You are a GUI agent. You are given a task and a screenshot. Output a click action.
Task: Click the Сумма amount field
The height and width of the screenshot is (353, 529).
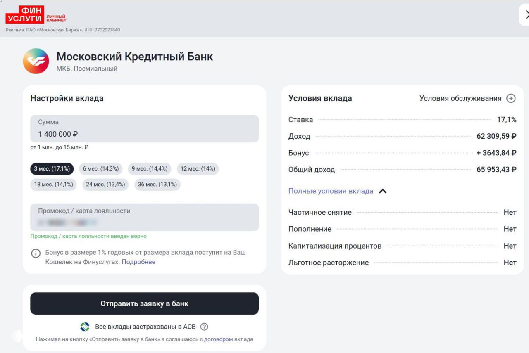point(143,128)
